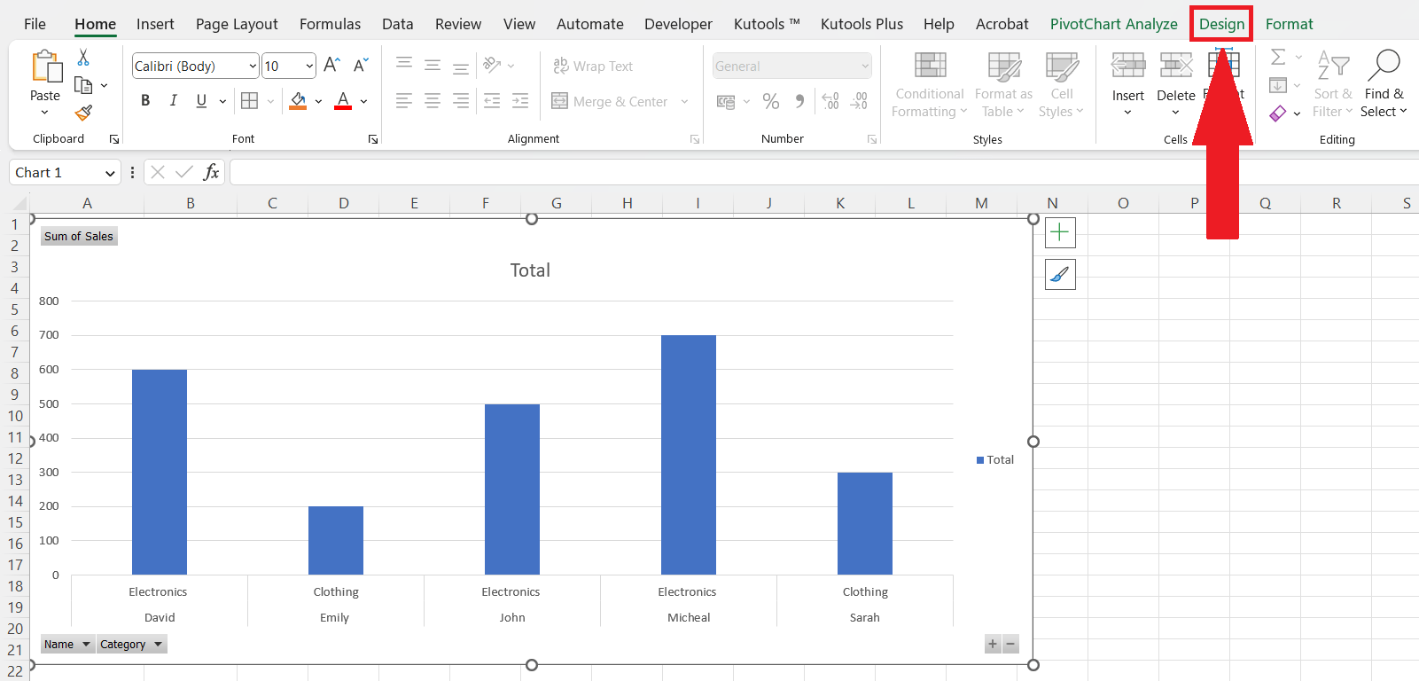Viewport: 1419px width, 681px height.
Task: Click in the formula bar field
Action: pyautogui.click(x=824, y=172)
